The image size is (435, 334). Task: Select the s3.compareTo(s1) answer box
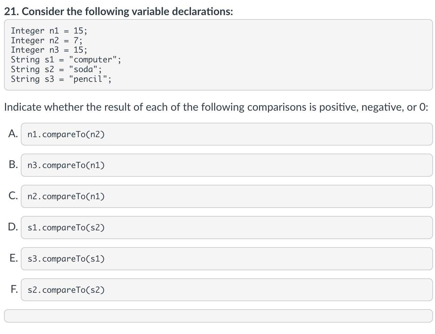coord(227,259)
